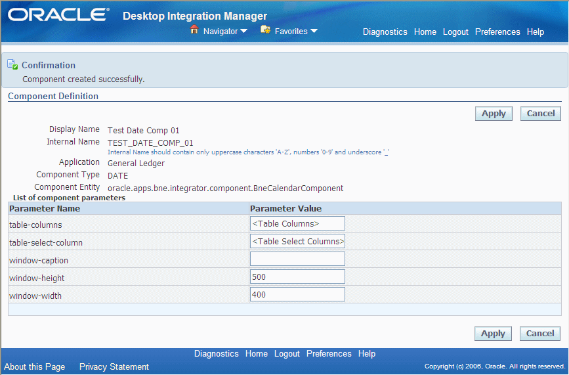The width and height of the screenshot is (569, 375).
Task: Click the Favorites folder star icon
Action: click(265, 30)
